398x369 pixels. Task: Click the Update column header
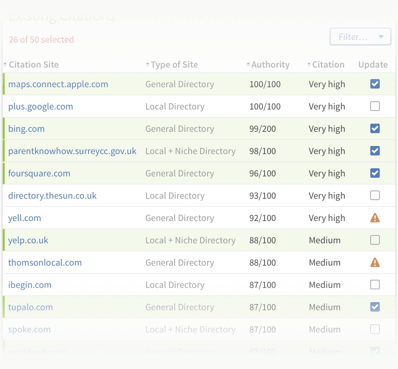373,65
